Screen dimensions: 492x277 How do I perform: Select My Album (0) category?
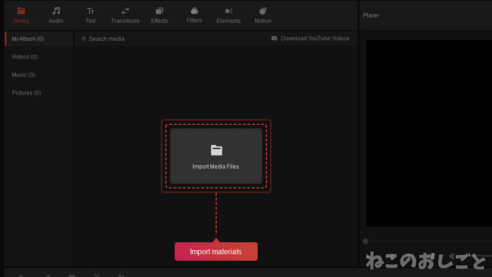tap(39, 39)
